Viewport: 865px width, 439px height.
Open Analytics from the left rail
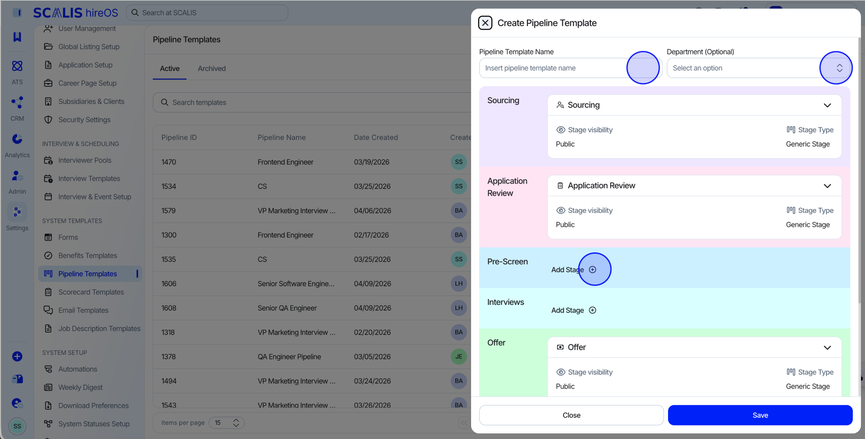[x=17, y=139]
